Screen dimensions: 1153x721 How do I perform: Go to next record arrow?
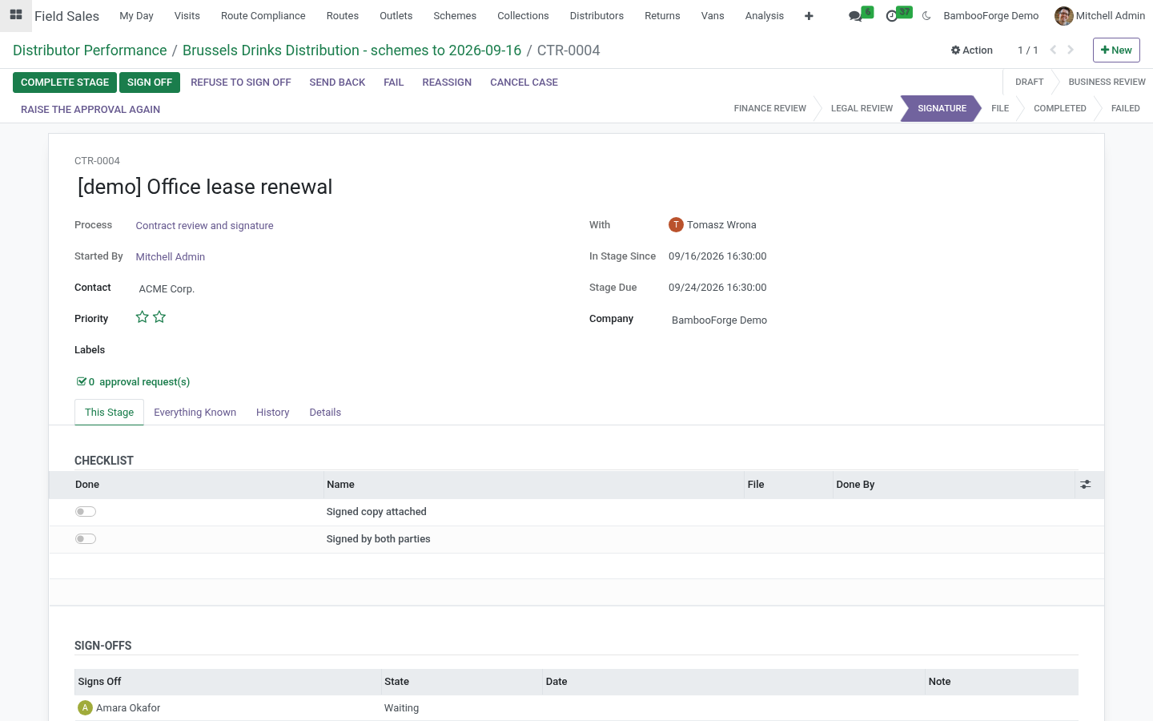tap(1071, 50)
